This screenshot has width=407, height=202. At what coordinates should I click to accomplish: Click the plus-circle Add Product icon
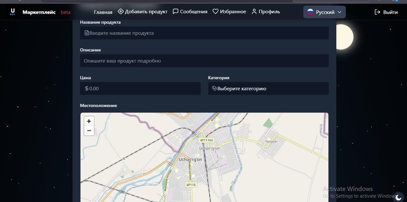click(121, 12)
